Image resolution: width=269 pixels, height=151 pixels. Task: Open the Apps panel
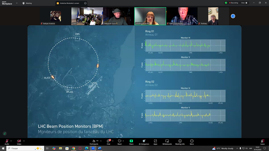tap(156, 142)
